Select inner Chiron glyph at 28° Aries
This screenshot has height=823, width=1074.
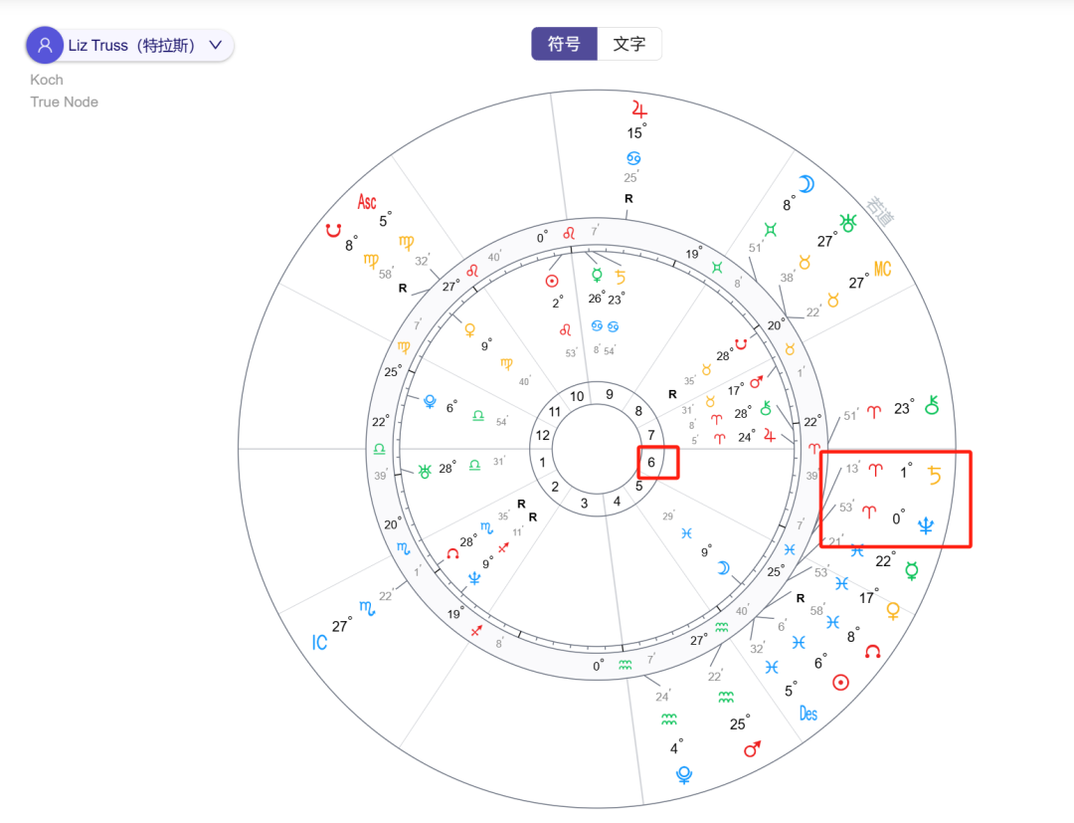[766, 408]
